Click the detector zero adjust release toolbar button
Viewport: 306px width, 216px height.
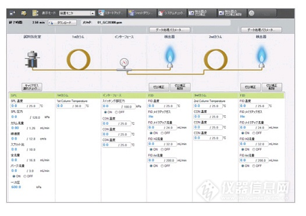232,13
